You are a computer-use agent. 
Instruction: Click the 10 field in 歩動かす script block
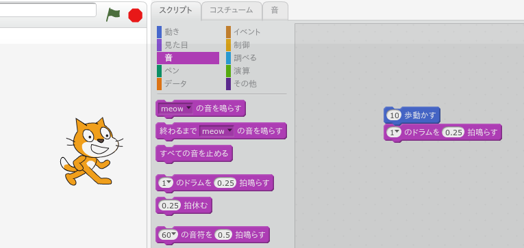(394, 115)
